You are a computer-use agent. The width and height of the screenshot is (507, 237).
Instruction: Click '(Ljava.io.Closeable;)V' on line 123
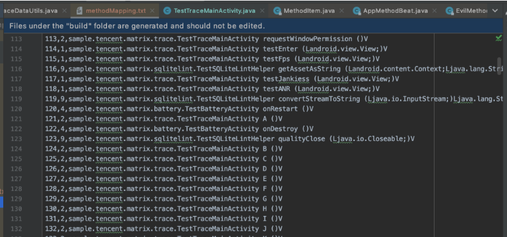coord(372,139)
